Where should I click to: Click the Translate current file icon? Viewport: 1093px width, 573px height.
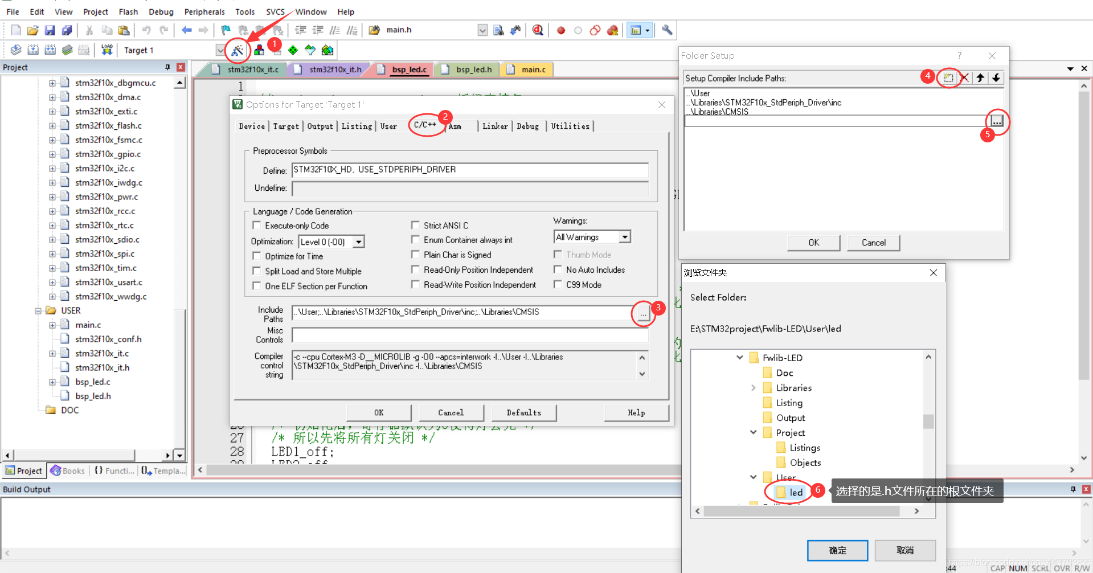click(x=16, y=50)
